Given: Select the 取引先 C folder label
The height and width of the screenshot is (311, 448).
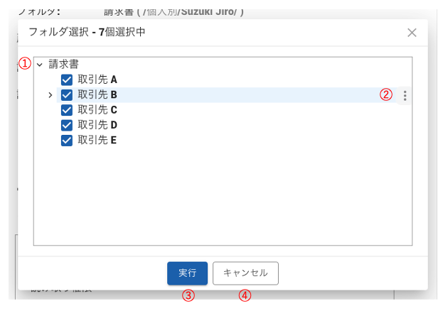Looking at the screenshot, I should coord(97,110).
